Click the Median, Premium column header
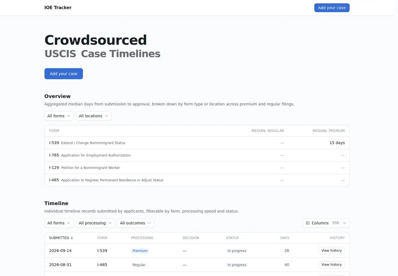The image size is (398, 276). pyautogui.click(x=329, y=131)
